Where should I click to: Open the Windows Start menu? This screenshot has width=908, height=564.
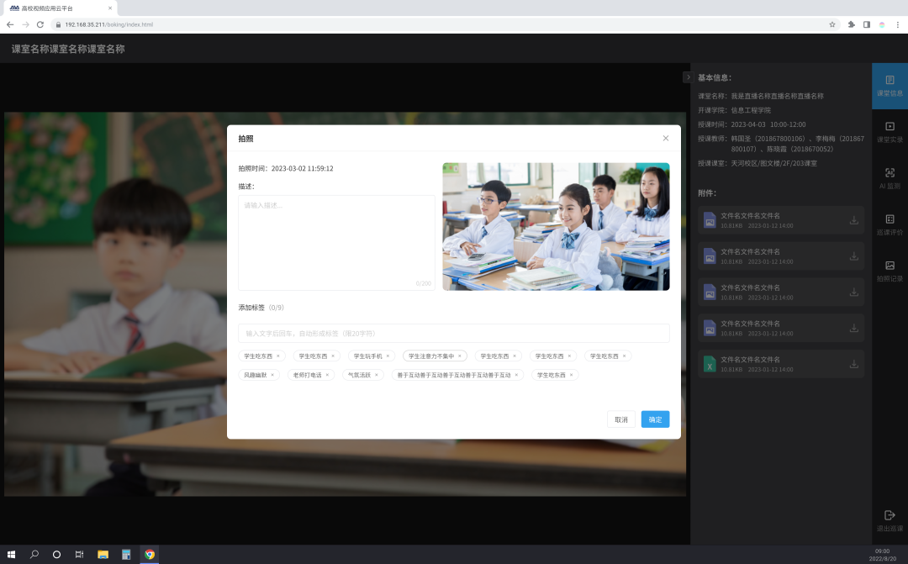point(11,554)
